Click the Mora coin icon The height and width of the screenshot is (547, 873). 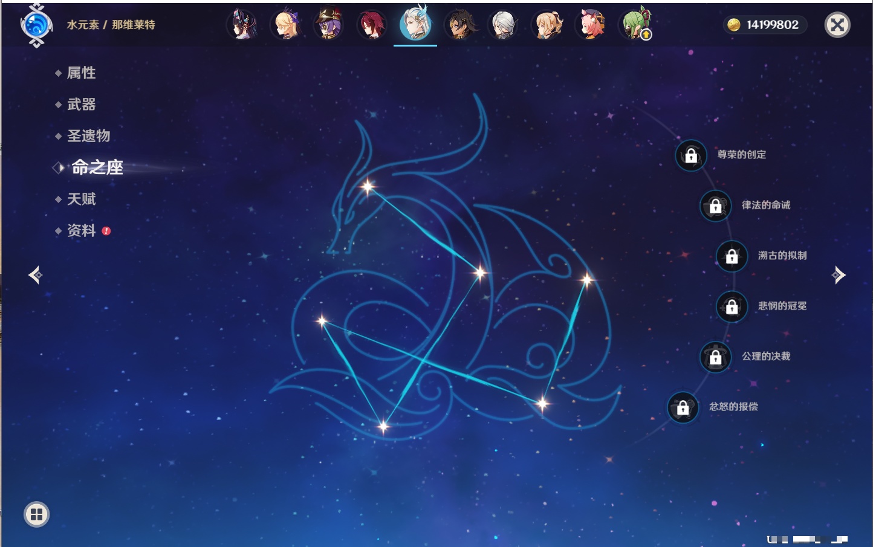[733, 25]
